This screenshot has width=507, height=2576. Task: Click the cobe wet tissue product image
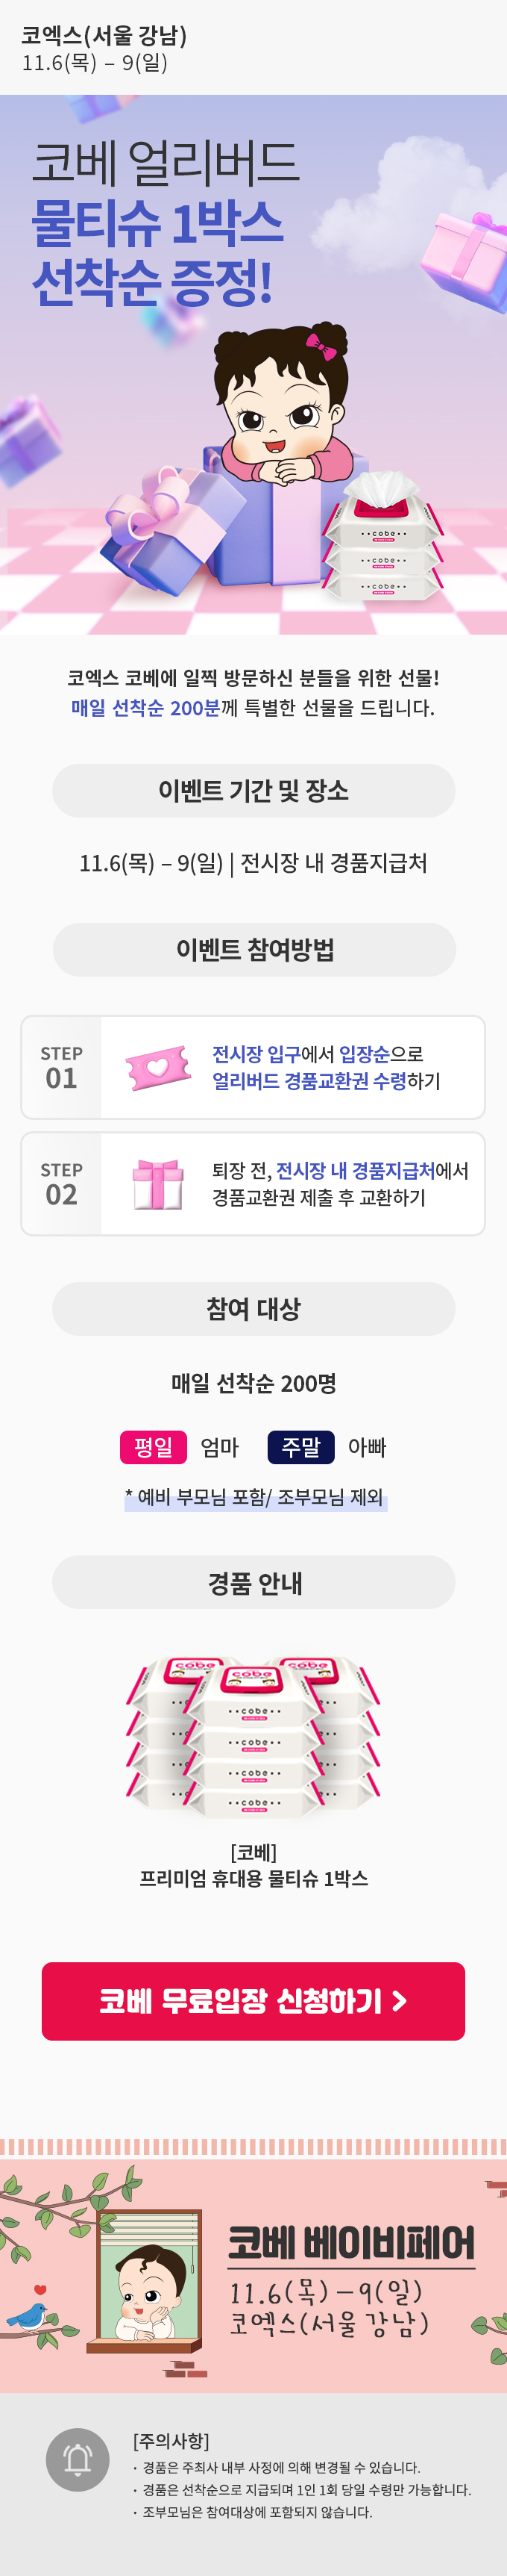(253, 1736)
